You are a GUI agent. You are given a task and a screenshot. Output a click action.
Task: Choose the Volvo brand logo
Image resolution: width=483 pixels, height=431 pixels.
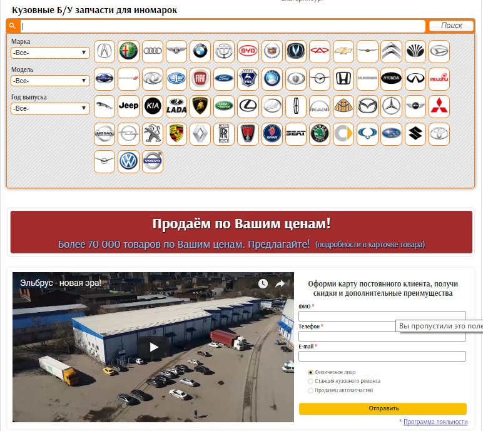click(153, 161)
